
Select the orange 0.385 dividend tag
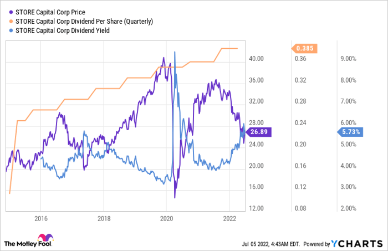(304, 48)
